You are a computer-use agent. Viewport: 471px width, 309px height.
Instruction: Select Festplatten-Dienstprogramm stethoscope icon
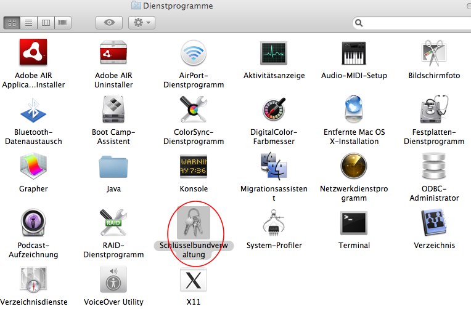(x=434, y=109)
